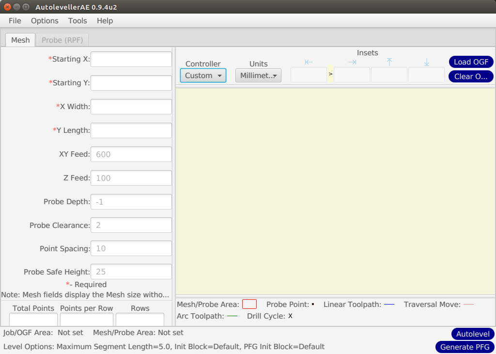Expand the Units dropdown showing Millimeters
496x354 pixels.
point(258,76)
